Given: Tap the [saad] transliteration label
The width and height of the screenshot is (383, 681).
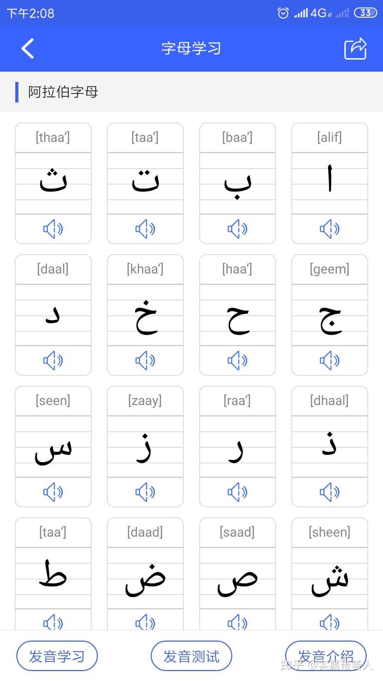Looking at the screenshot, I should click(x=237, y=532).
